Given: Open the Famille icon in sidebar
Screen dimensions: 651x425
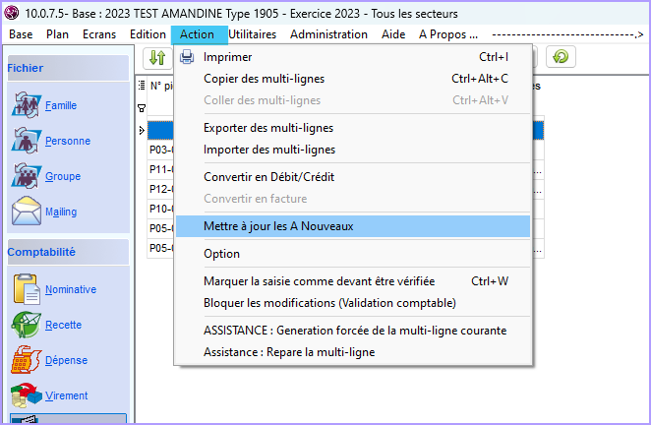Looking at the screenshot, I should click(x=26, y=106).
